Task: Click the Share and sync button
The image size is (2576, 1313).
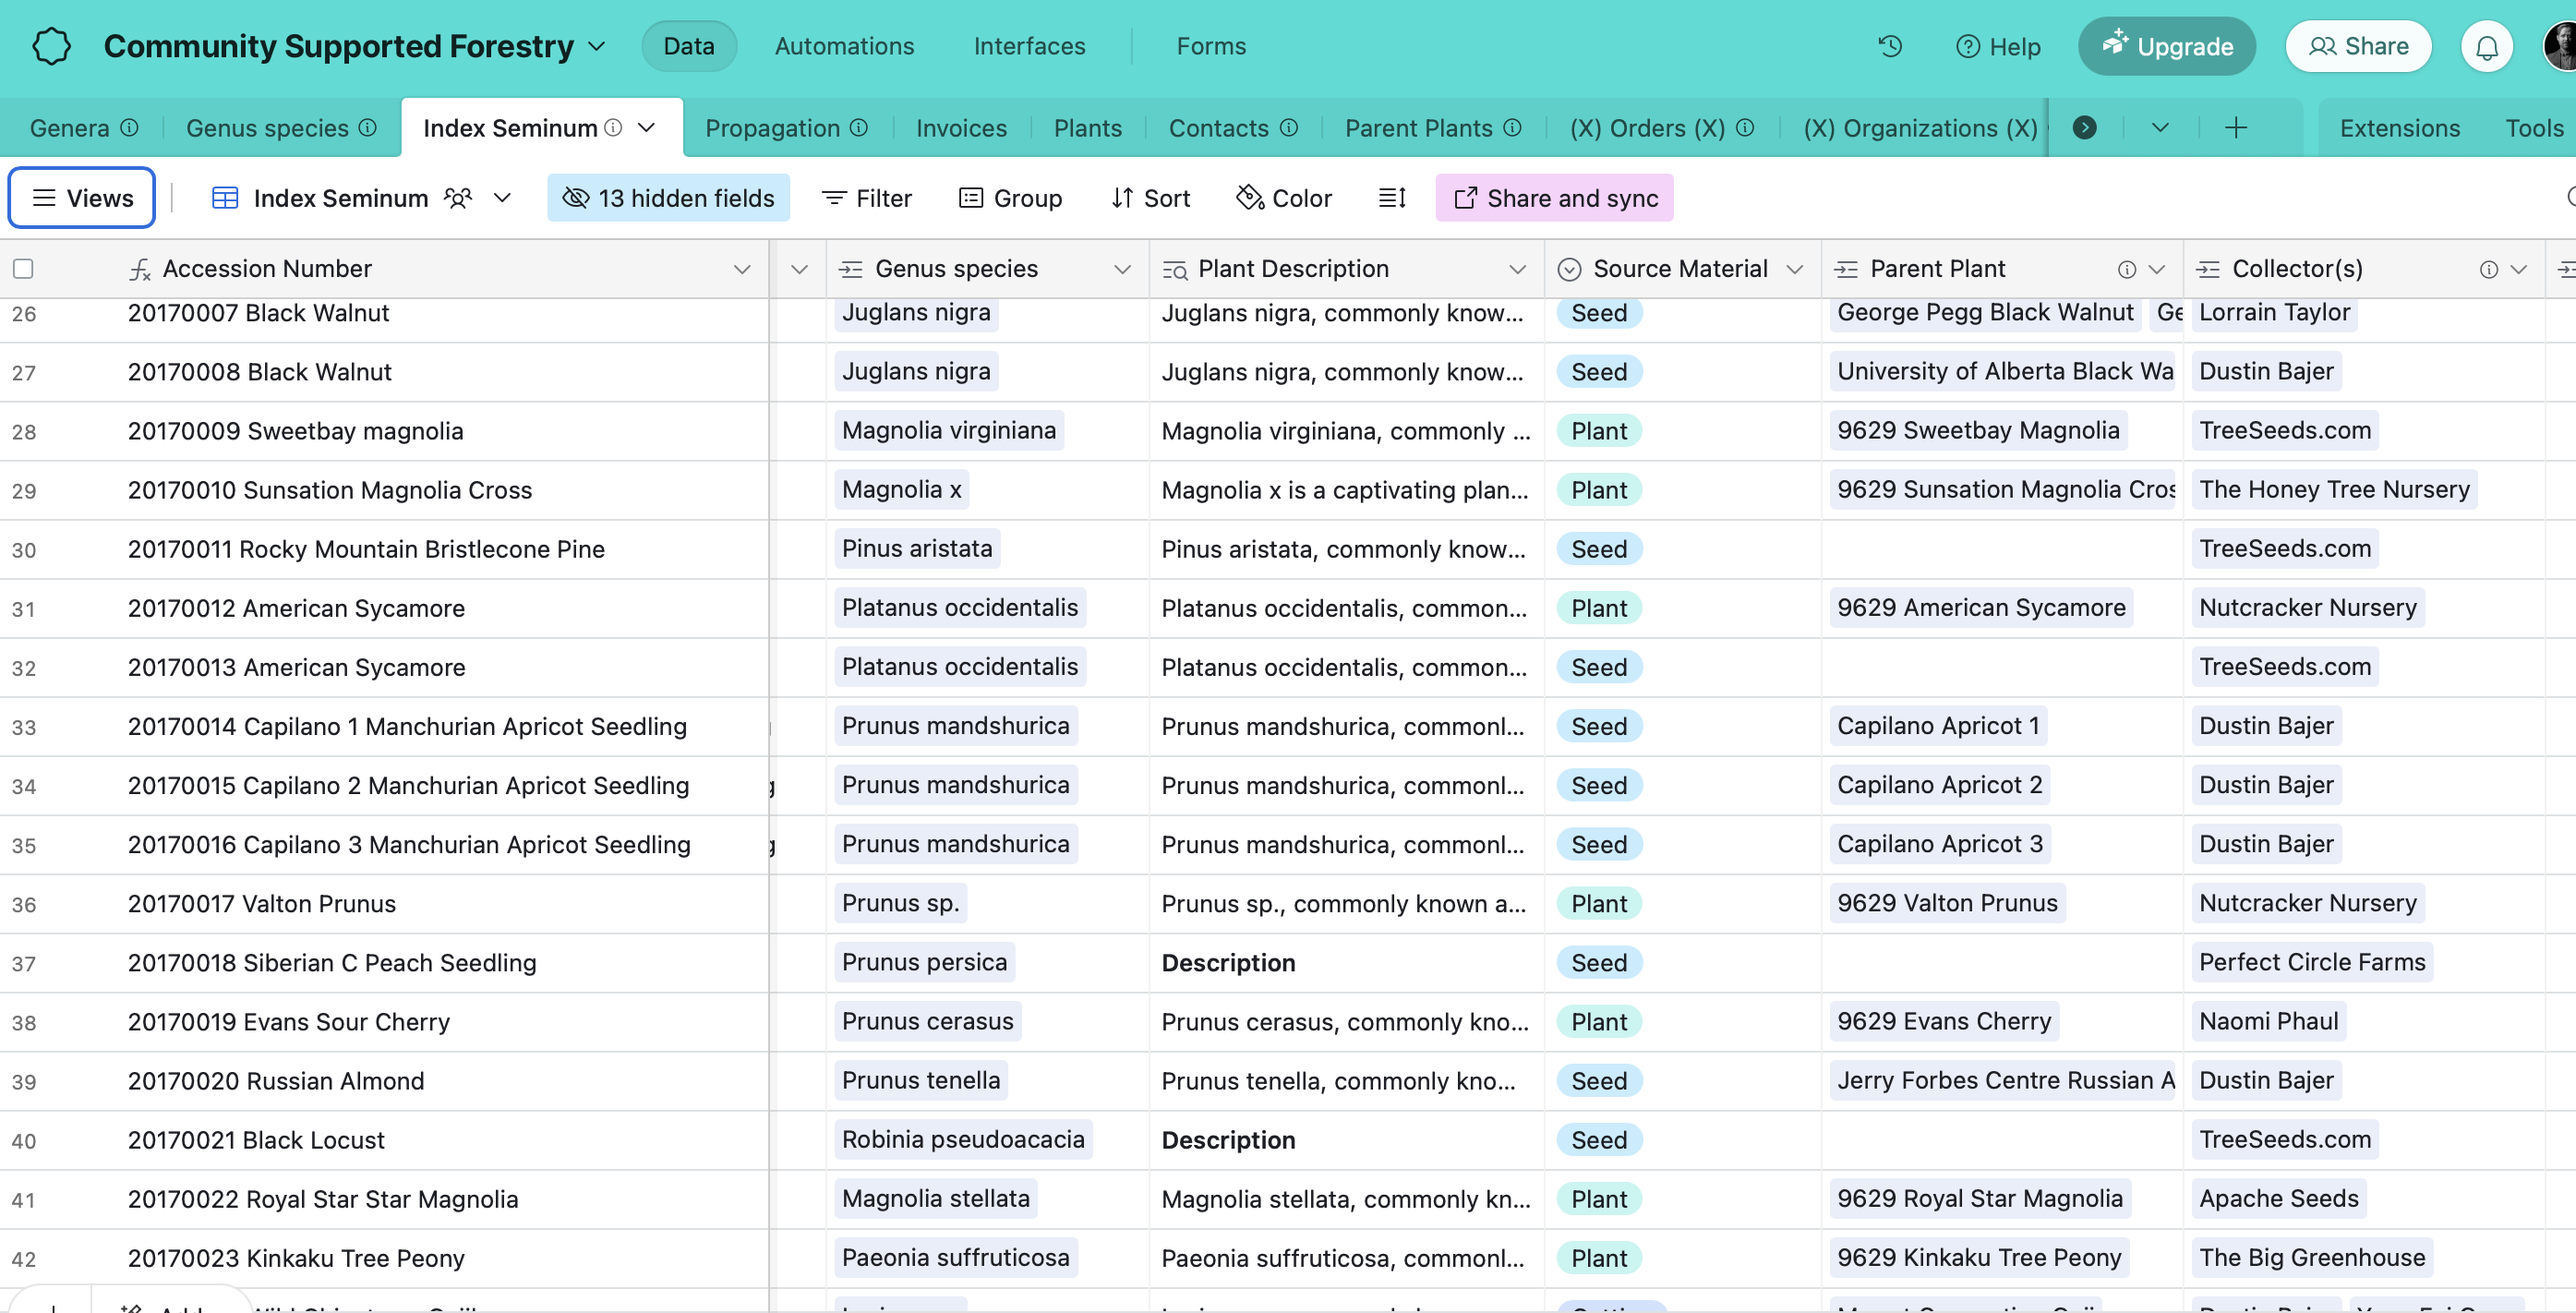Action: [x=1554, y=198]
